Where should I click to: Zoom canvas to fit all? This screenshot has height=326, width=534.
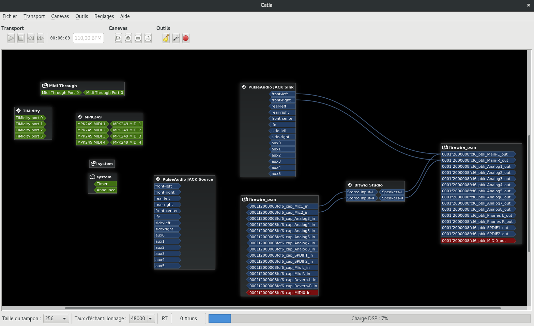[x=118, y=38]
